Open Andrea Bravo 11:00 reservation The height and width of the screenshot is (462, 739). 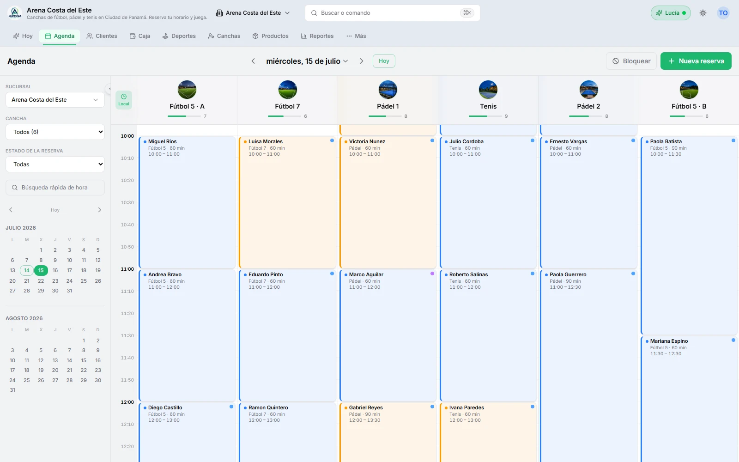[187, 335]
